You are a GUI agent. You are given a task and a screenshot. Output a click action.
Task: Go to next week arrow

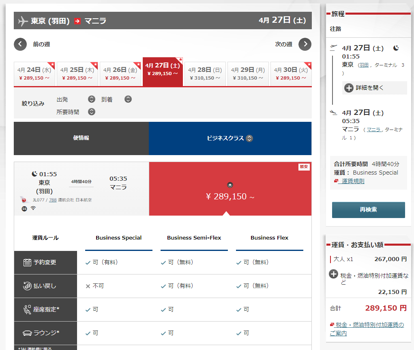pyautogui.click(x=305, y=44)
